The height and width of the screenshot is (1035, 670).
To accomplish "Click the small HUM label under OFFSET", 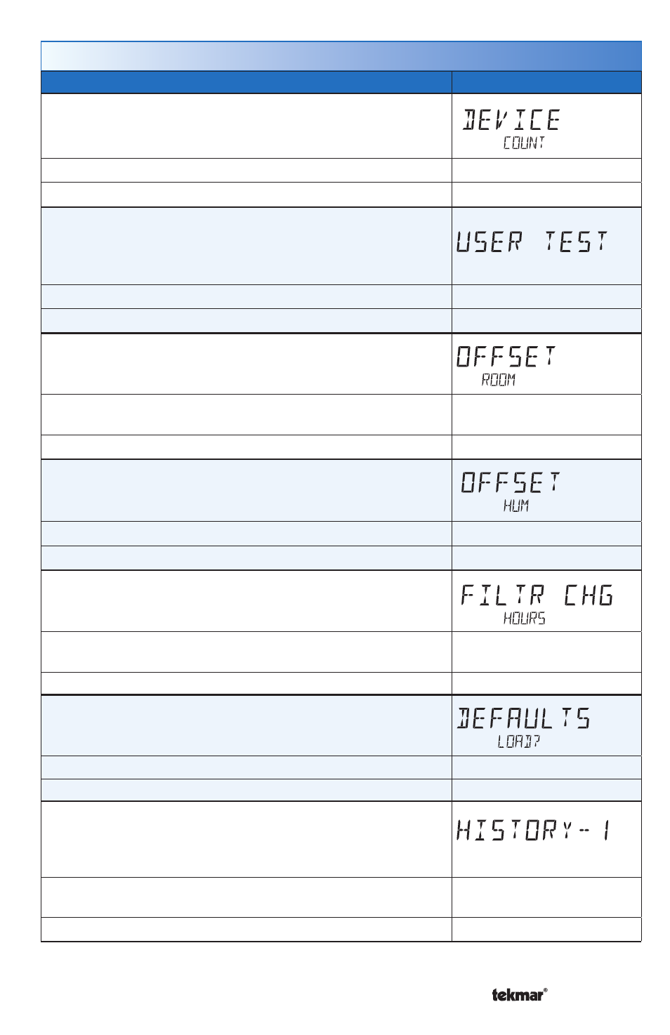I will click(516, 506).
